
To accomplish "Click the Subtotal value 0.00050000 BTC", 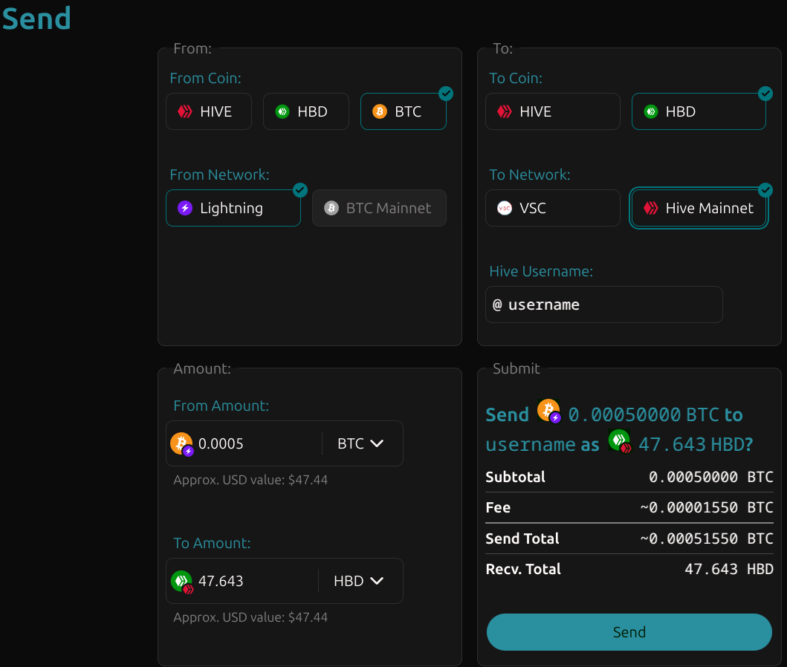I will tap(710, 476).
